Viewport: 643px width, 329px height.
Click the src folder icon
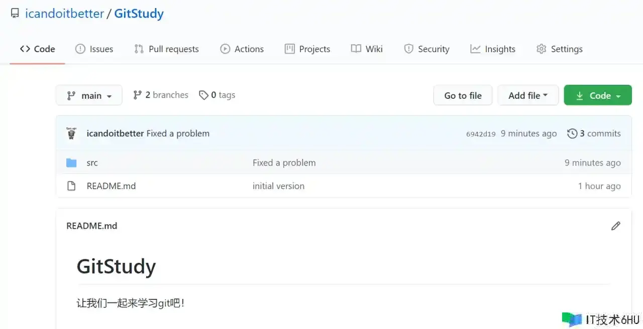pos(71,162)
